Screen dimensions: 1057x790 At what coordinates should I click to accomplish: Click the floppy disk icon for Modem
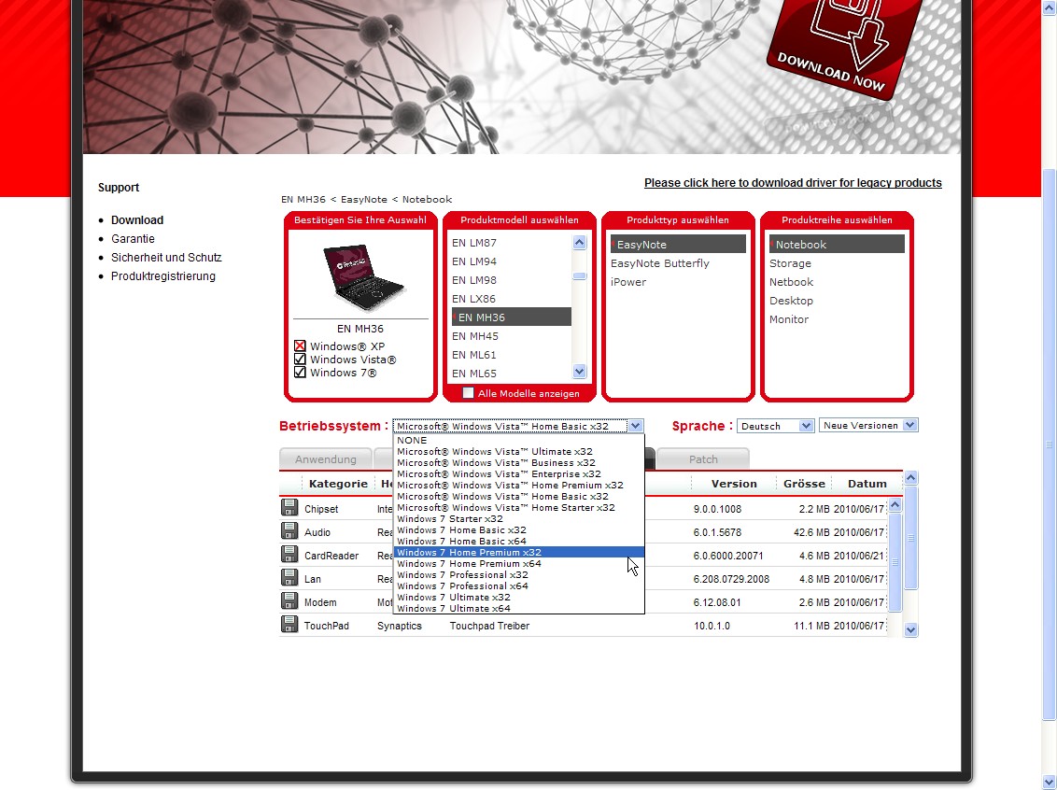pyautogui.click(x=289, y=600)
